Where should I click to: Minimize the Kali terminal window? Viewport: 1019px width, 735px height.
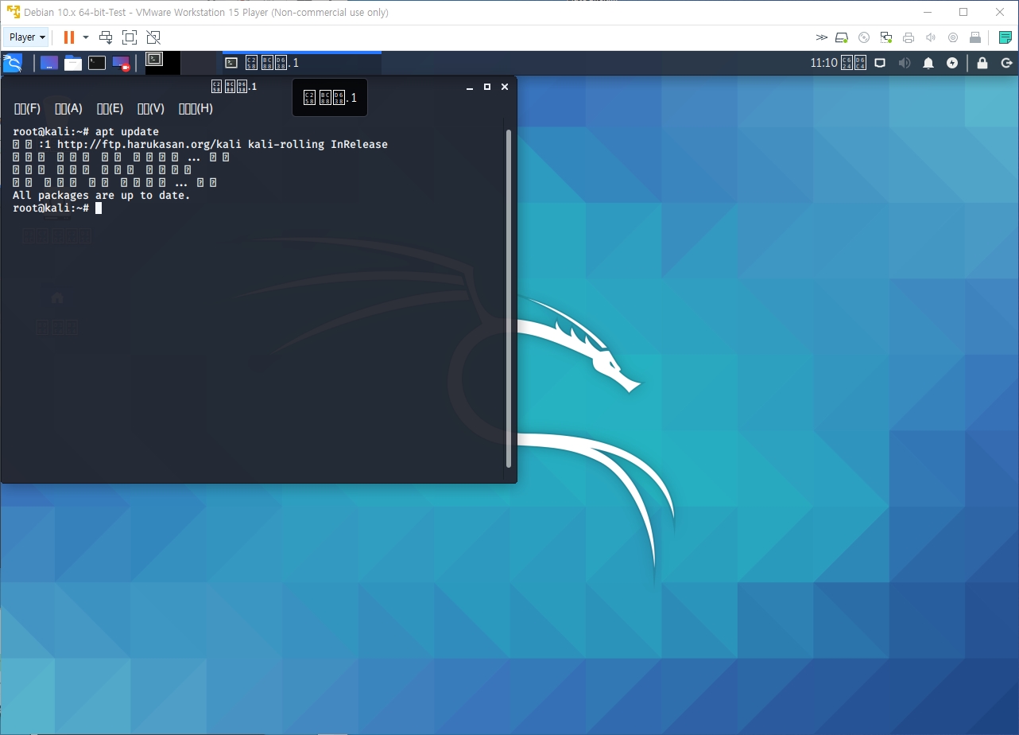(x=470, y=87)
